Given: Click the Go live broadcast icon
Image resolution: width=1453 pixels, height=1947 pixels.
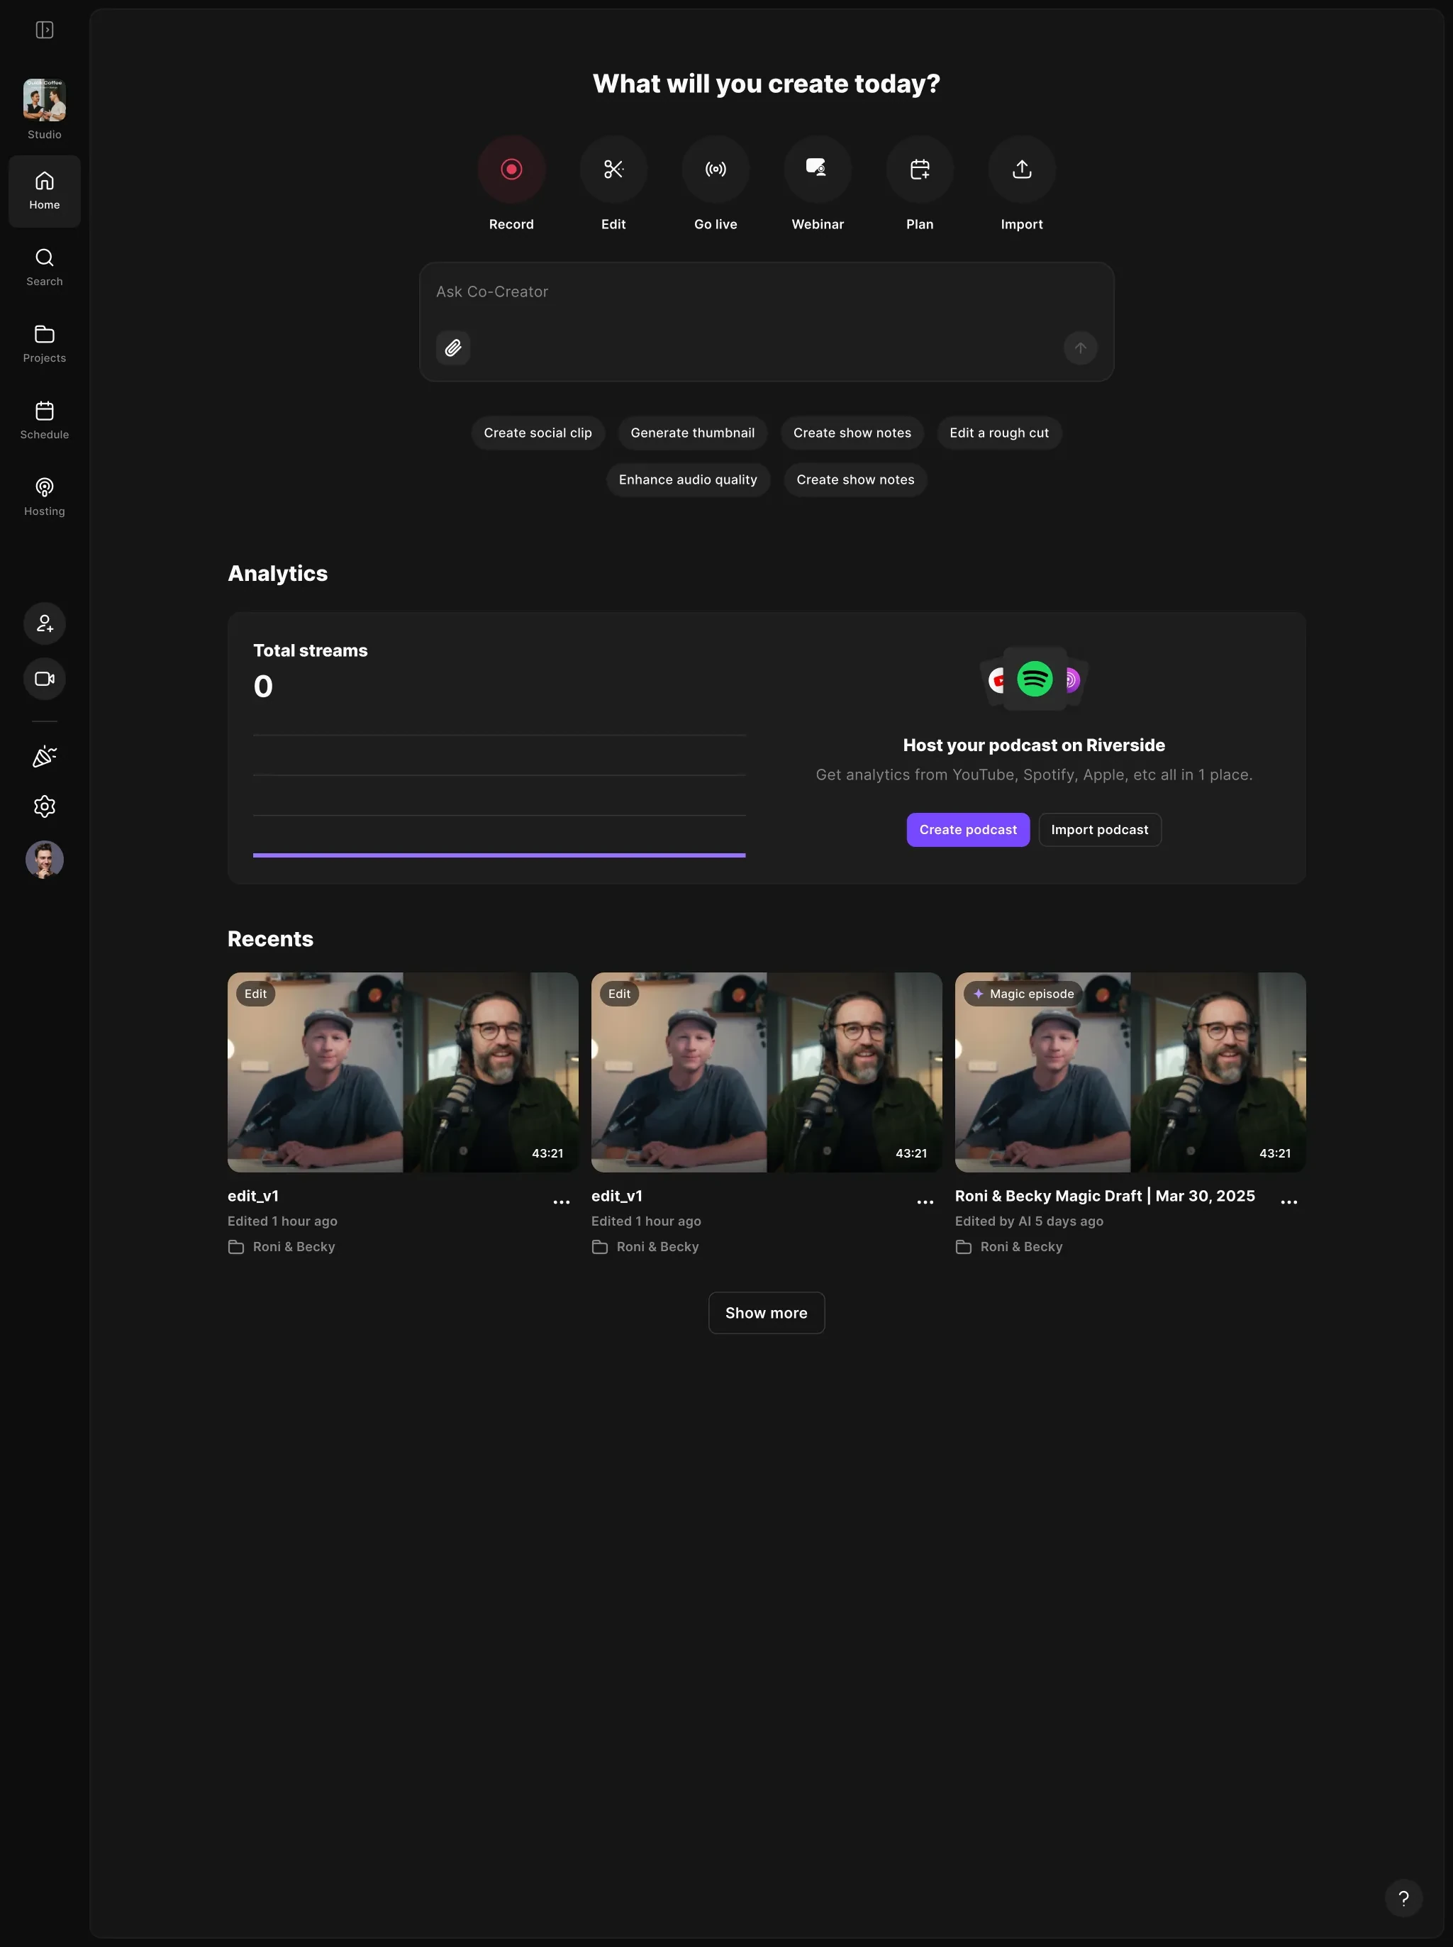Looking at the screenshot, I should pos(715,169).
